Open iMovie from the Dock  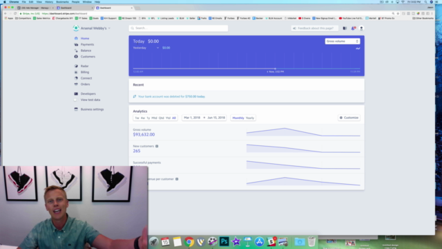click(236, 241)
